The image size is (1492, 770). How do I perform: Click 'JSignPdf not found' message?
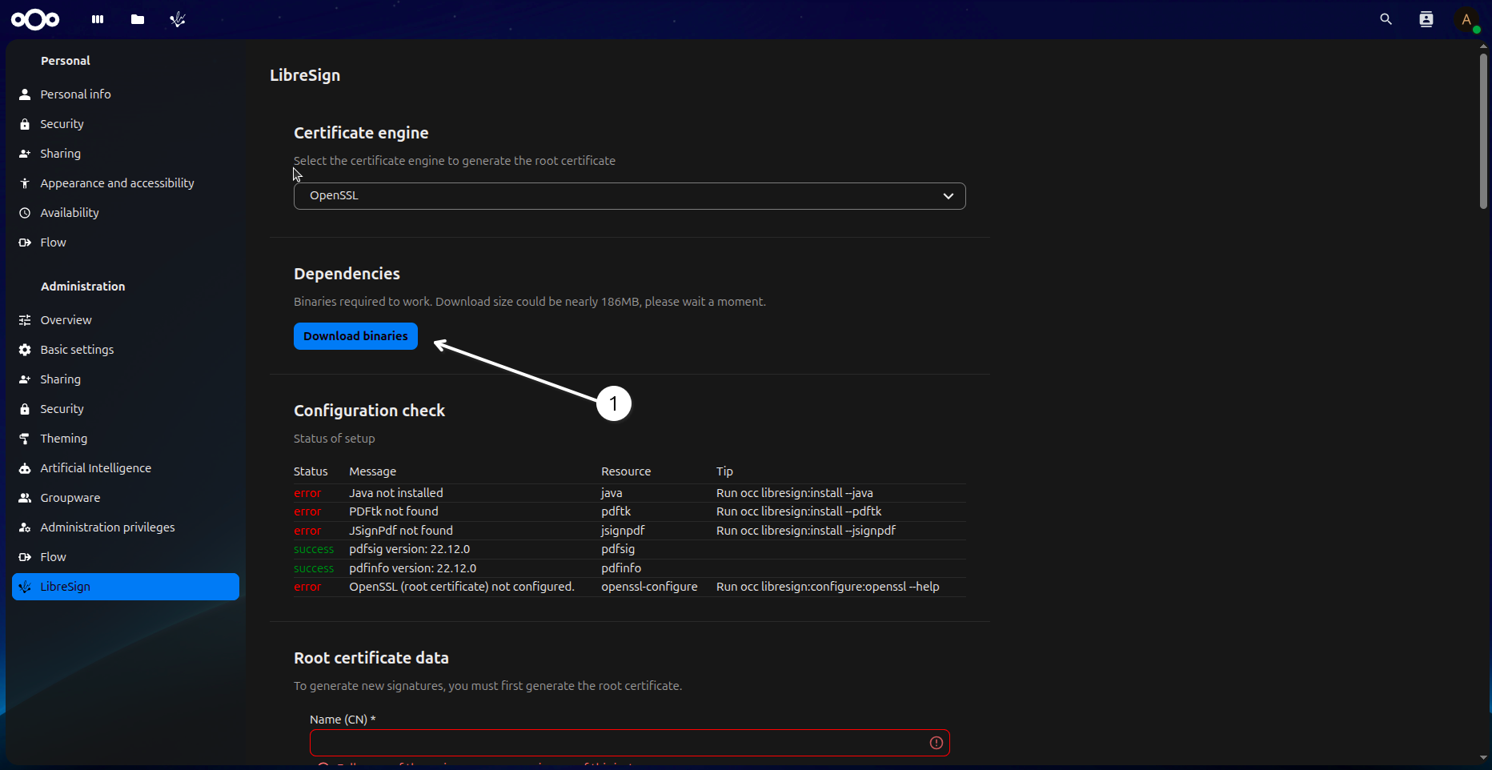click(x=401, y=531)
